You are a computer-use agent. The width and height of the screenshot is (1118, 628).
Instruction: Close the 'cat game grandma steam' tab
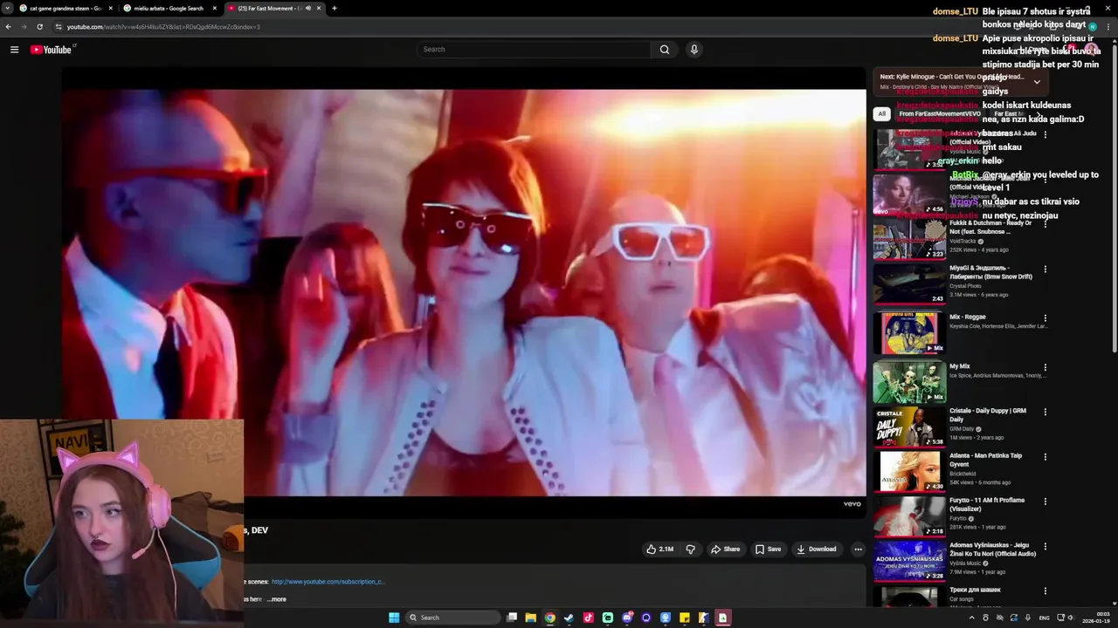tap(110, 8)
